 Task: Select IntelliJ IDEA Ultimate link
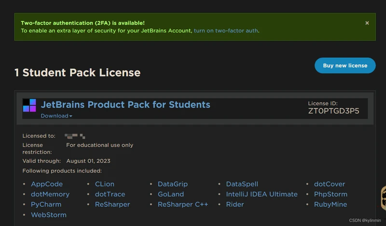pyautogui.click(x=262, y=194)
